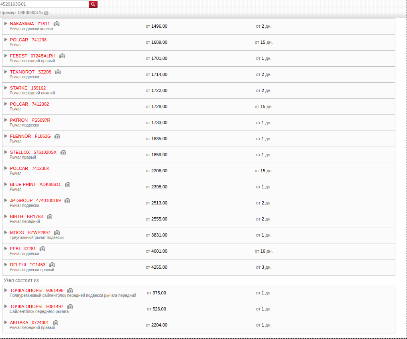Expand the AKITAKA 0724001 row
The height and width of the screenshot is (339, 407).
coord(6,323)
